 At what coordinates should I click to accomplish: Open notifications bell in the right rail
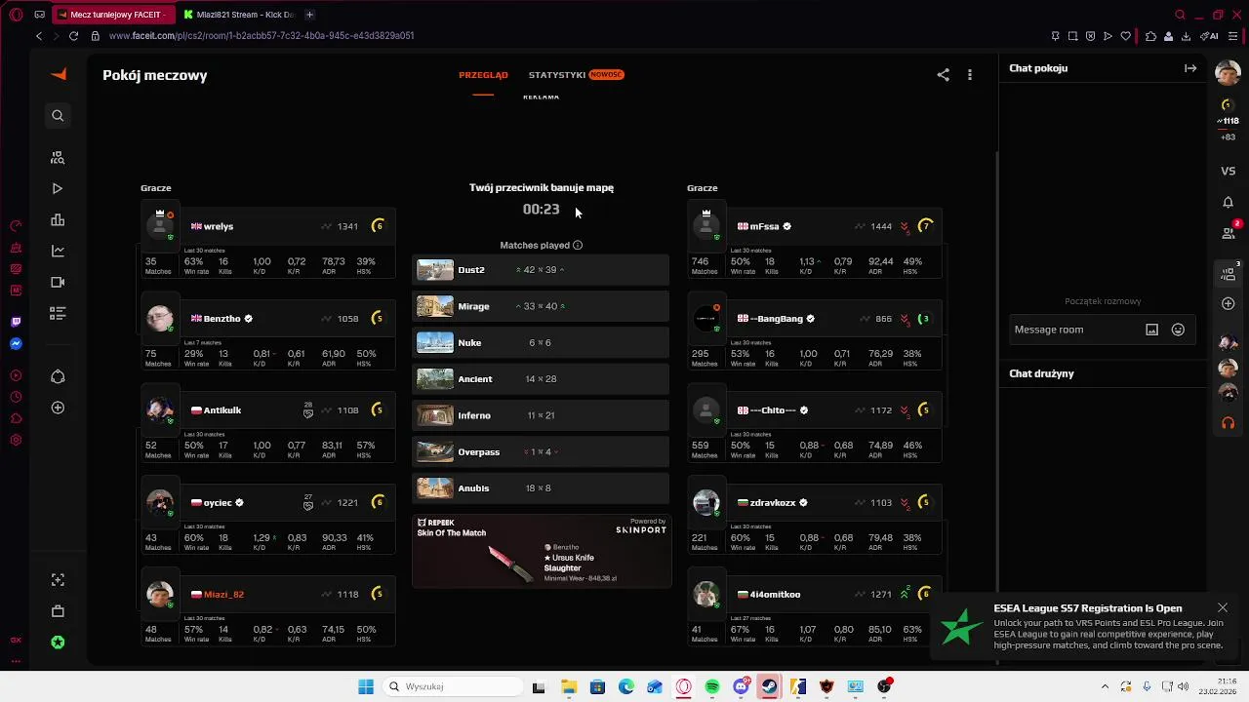click(x=1229, y=202)
